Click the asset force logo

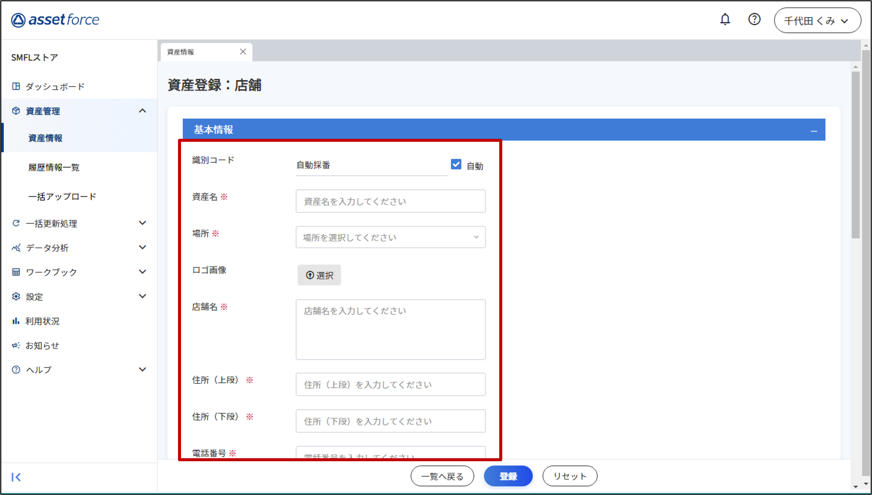[55, 20]
